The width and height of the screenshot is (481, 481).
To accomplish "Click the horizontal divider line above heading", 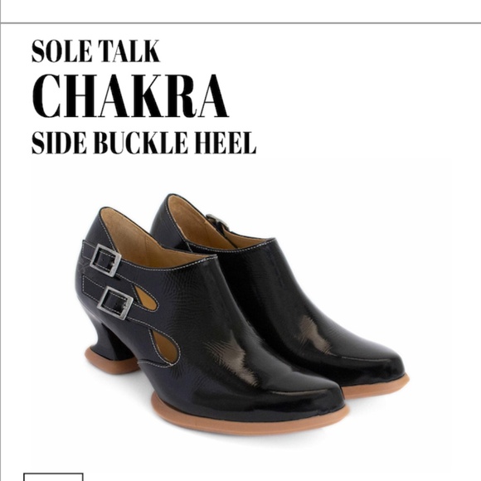I will pos(240,22).
